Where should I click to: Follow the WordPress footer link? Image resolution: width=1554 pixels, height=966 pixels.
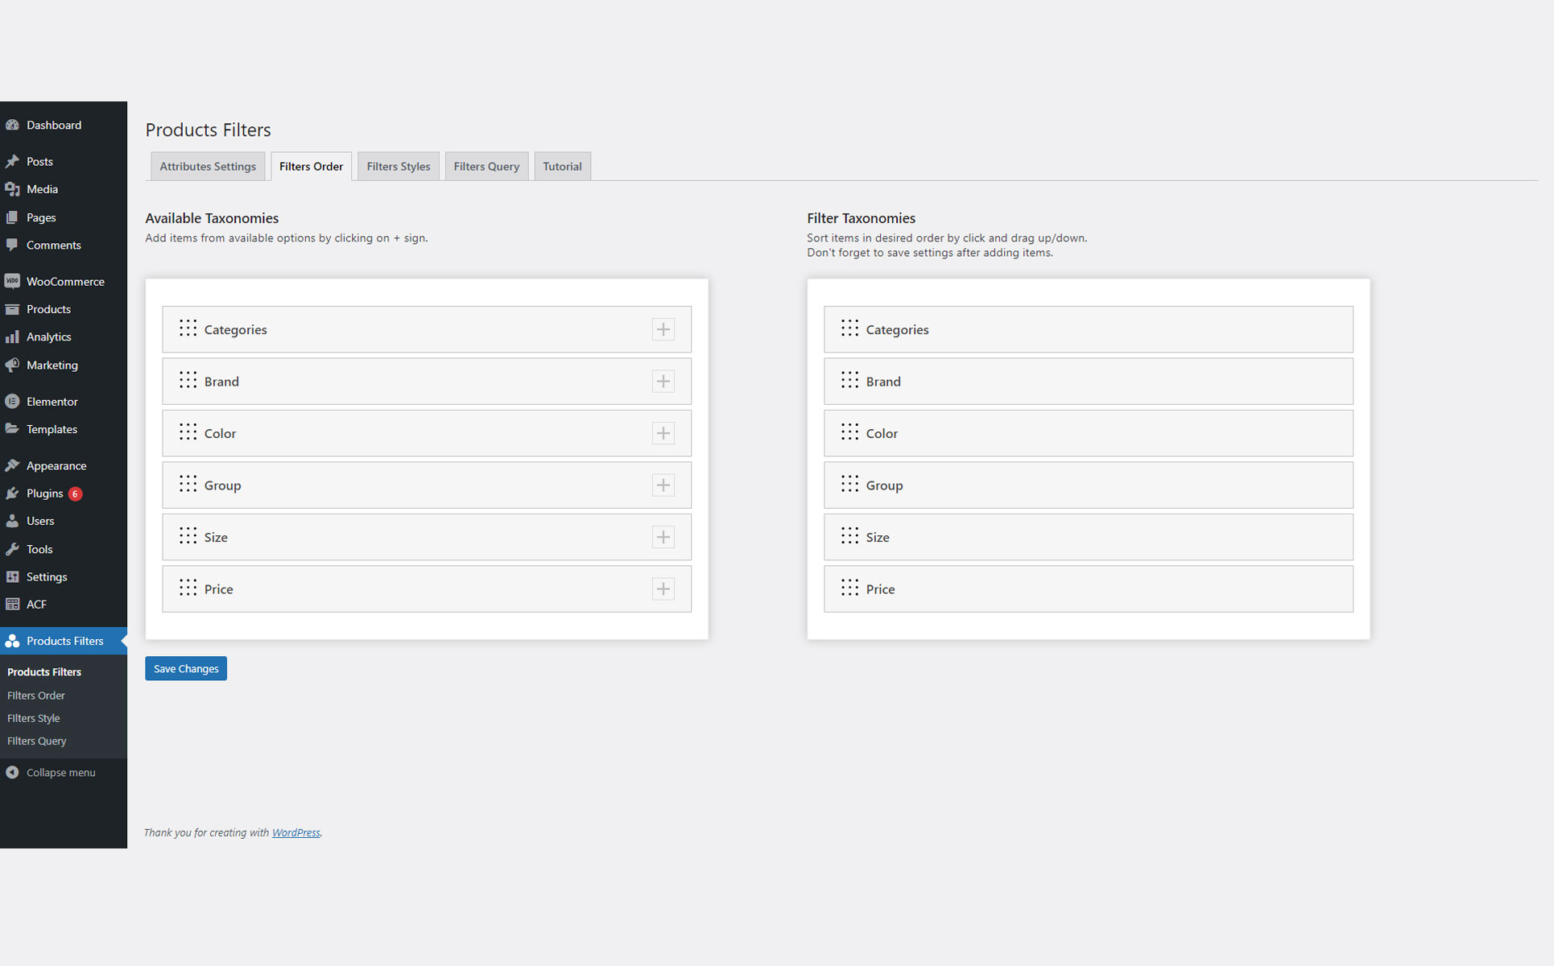pyautogui.click(x=296, y=832)
